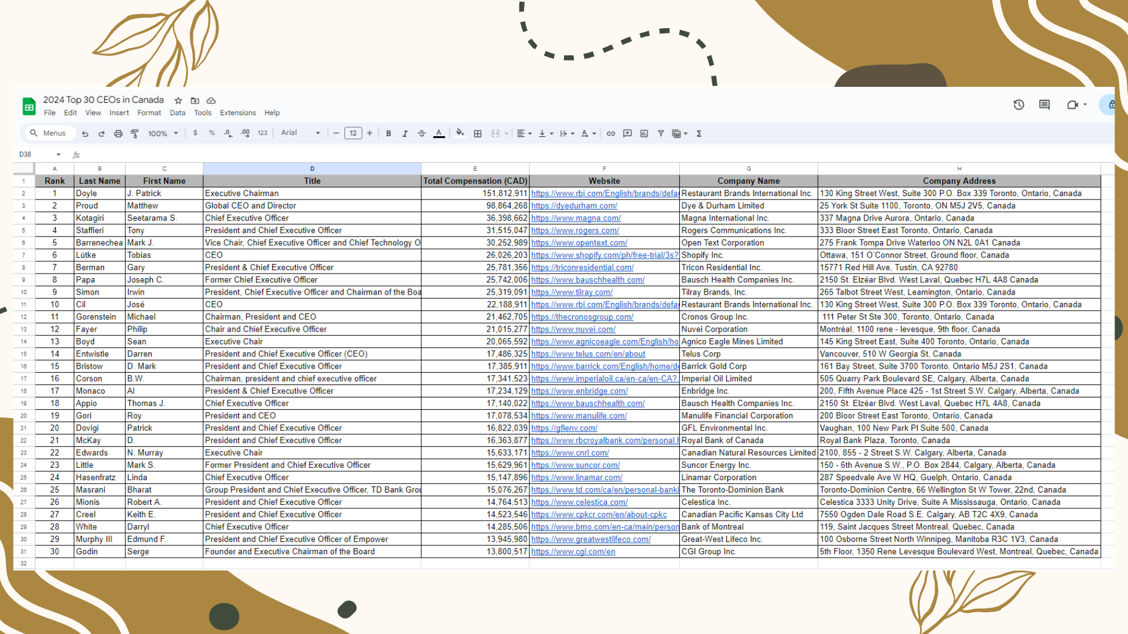Open the Extensions menu
Image resolution: width=1128 pixels, height=634 pixels.
tap(237, 113)
